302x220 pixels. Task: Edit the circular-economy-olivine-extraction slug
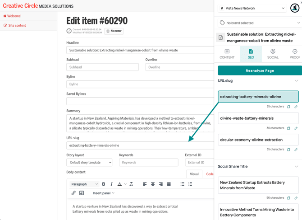point(296,150)
